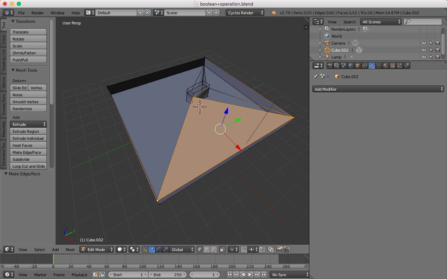Click the Camera data icon in outliner
Image resolution: width=447 pixels, height=279 pixels.
click(356, 43)
